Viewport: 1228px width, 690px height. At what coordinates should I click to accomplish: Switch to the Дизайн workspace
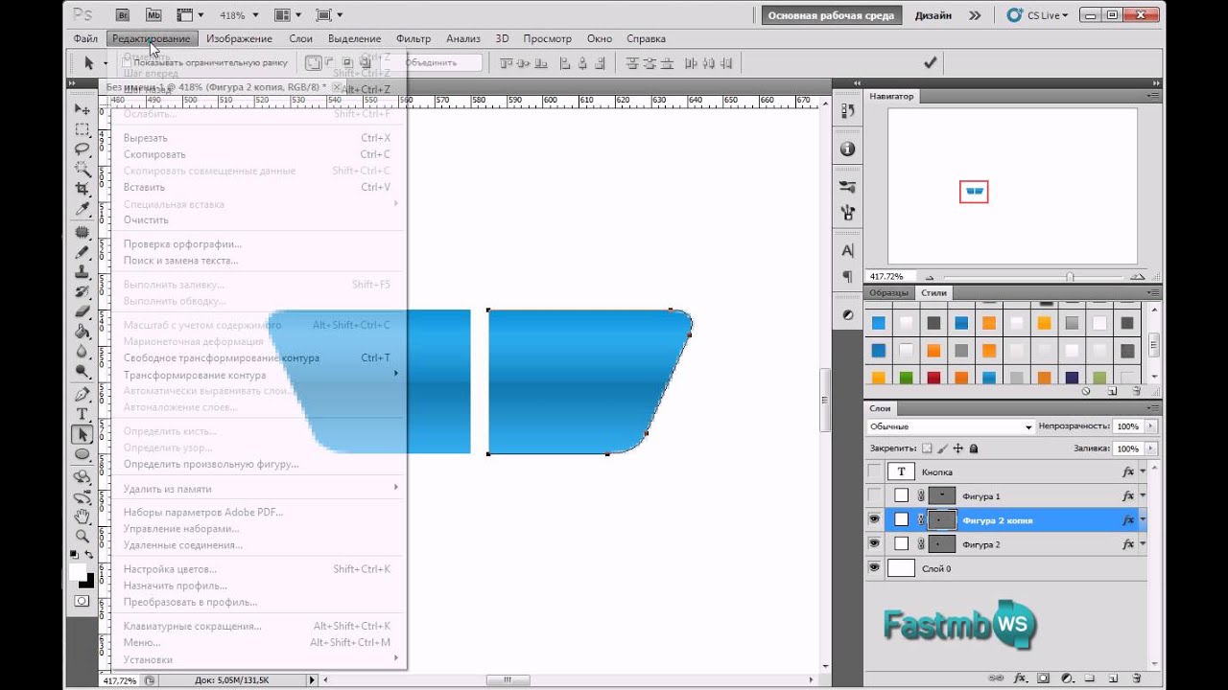(933, 15)
